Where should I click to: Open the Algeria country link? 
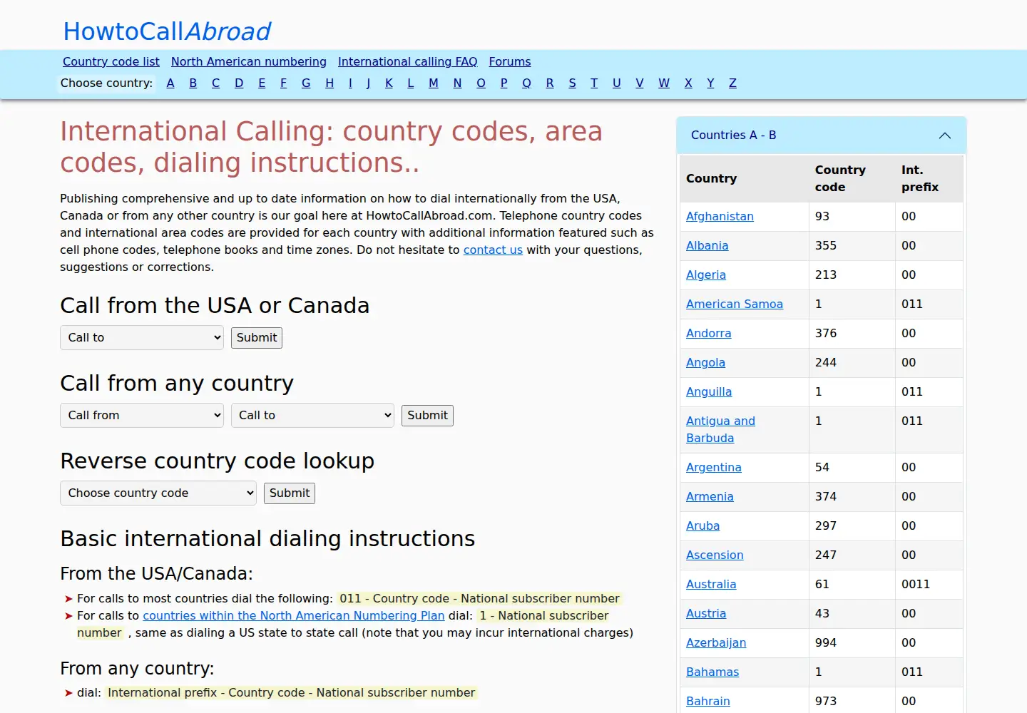click(x=706, y=275)
